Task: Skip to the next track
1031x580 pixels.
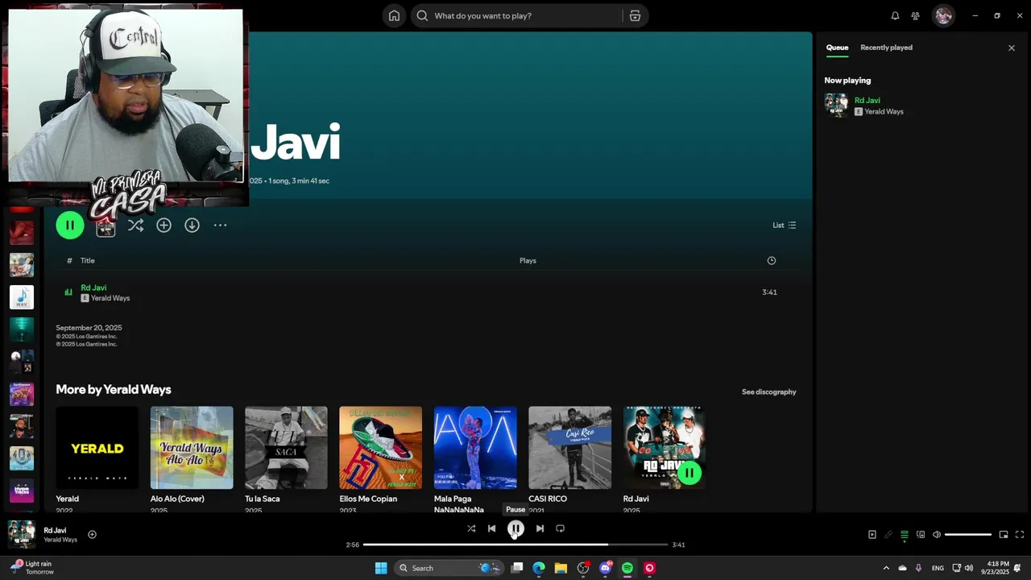Action: point(540,528)
